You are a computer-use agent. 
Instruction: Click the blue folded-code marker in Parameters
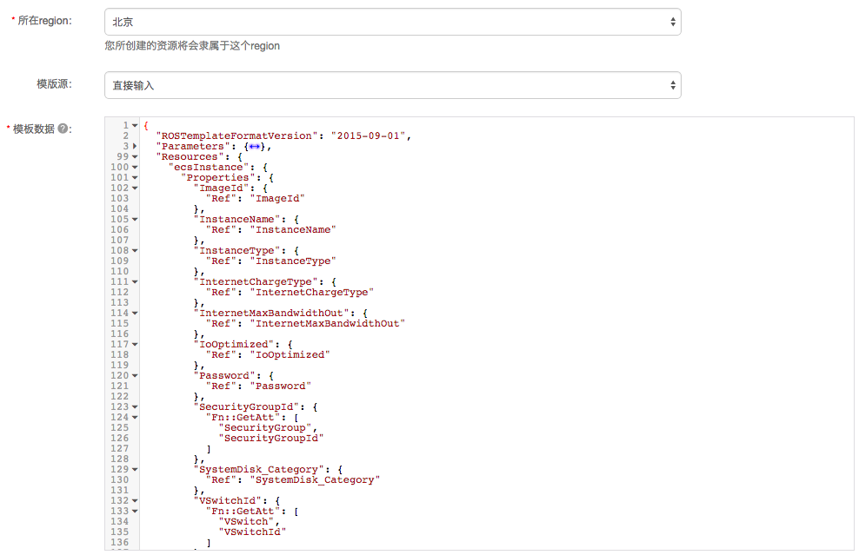tap(255, 146)
